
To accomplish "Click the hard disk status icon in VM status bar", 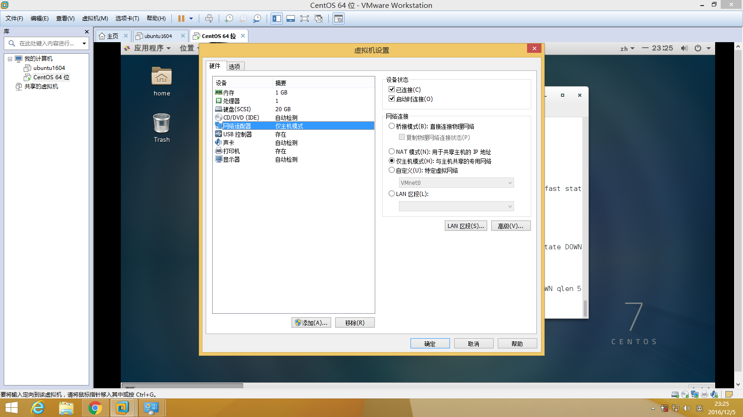I will pyautogui.click(x=675, y=394).
